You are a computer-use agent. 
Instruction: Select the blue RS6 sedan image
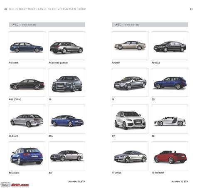click(67, 119)
